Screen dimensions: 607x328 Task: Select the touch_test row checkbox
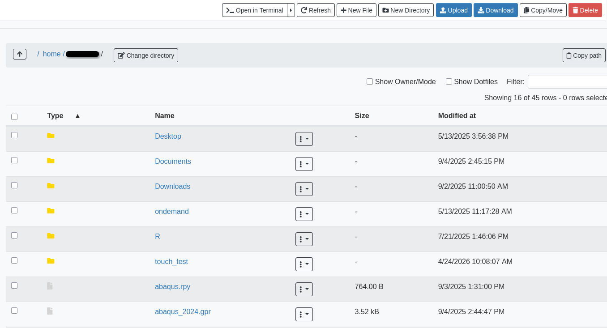point(14,260)
